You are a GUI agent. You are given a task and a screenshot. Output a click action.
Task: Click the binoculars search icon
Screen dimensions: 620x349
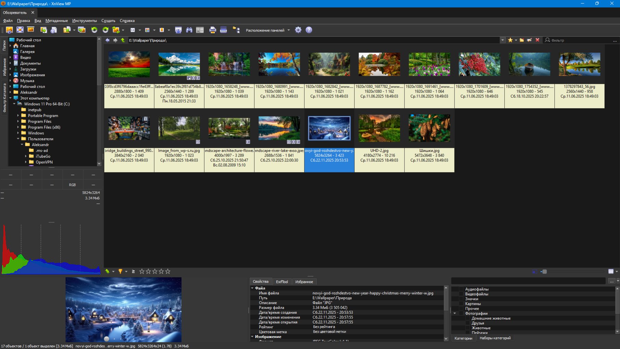189,30
